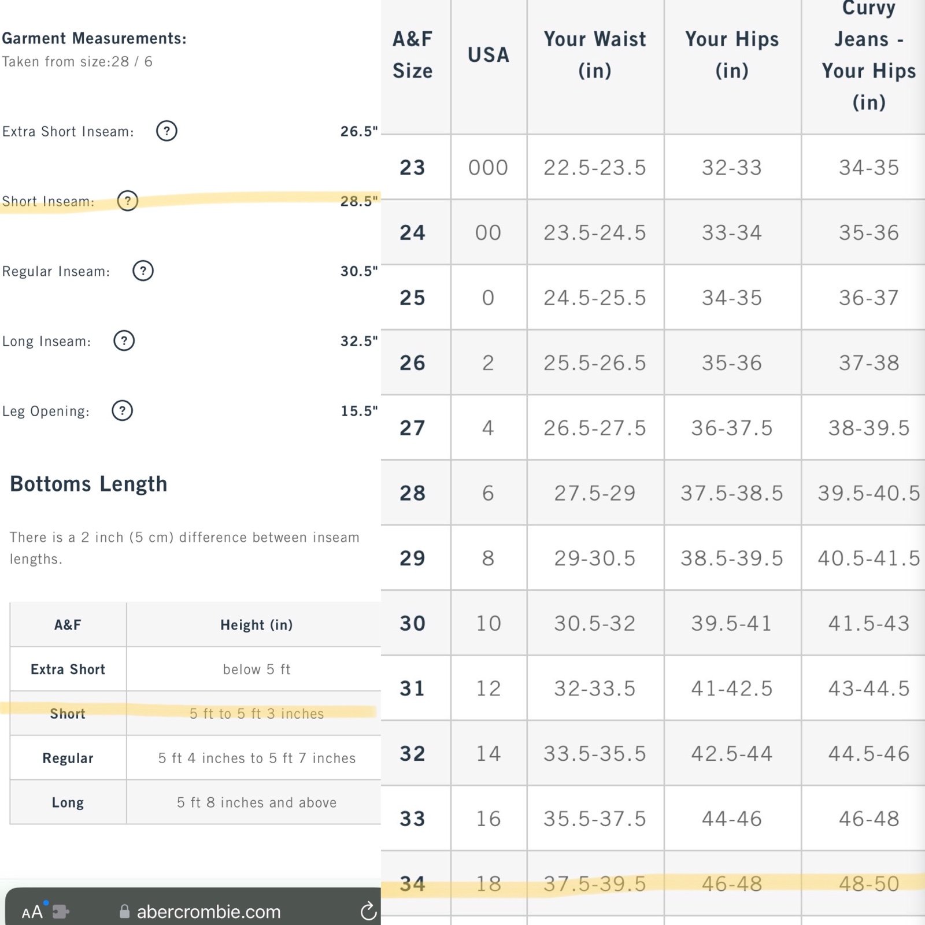
Task: Click the Bottoms Length heading
Action: click(x=88, y=483)
